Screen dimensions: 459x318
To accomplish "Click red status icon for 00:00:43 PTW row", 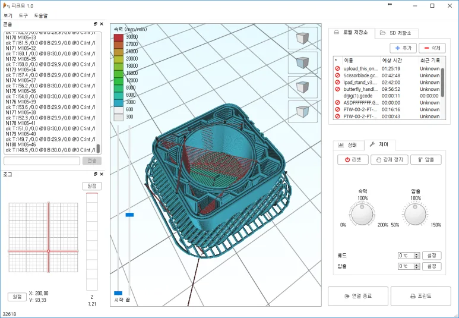I will 337,116.
